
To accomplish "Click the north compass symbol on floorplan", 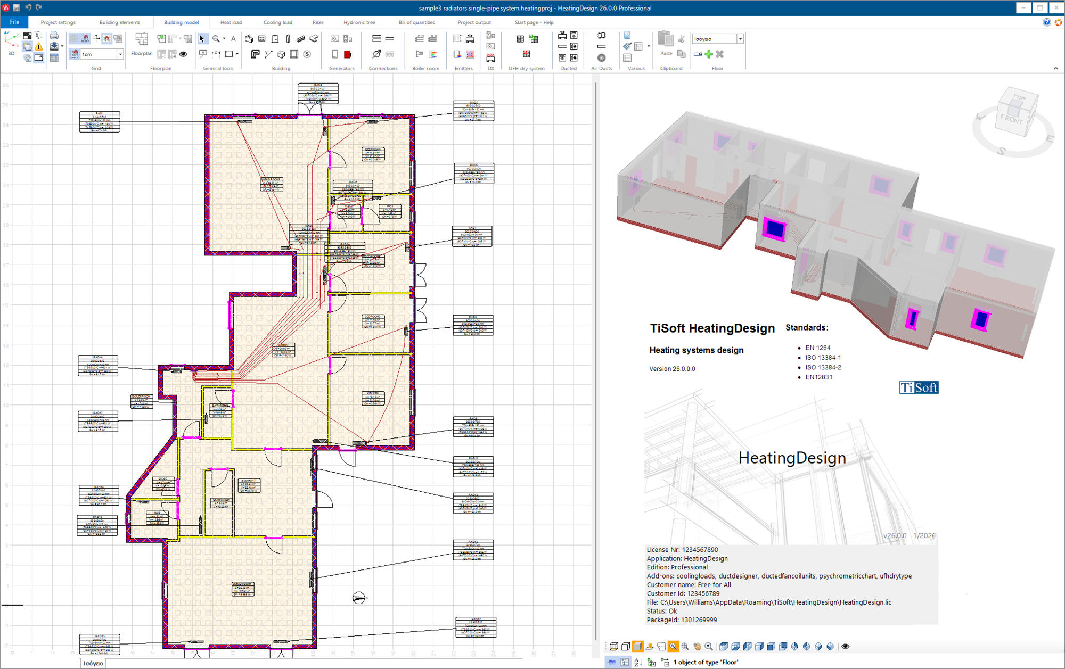I will [x=359, y=598].
